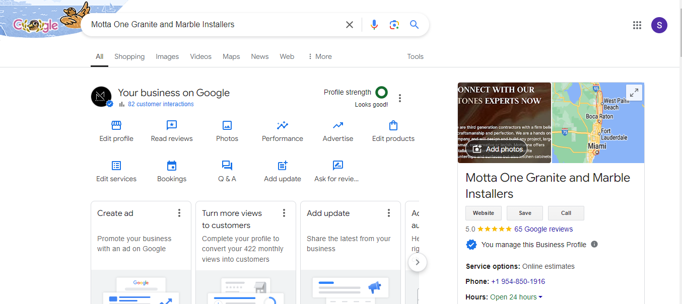Switch to the Images tab
Viewport: 682px width, 304px height.
[167, 56]
